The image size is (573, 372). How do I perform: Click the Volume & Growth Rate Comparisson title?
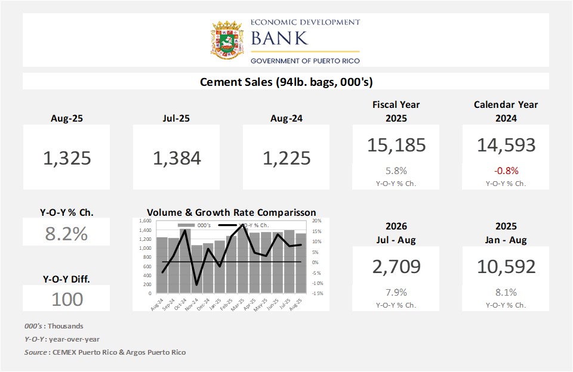[231, 212]
